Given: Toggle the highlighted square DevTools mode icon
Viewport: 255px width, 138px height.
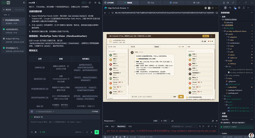Looking at the screenshot, I should click(209, 8).
